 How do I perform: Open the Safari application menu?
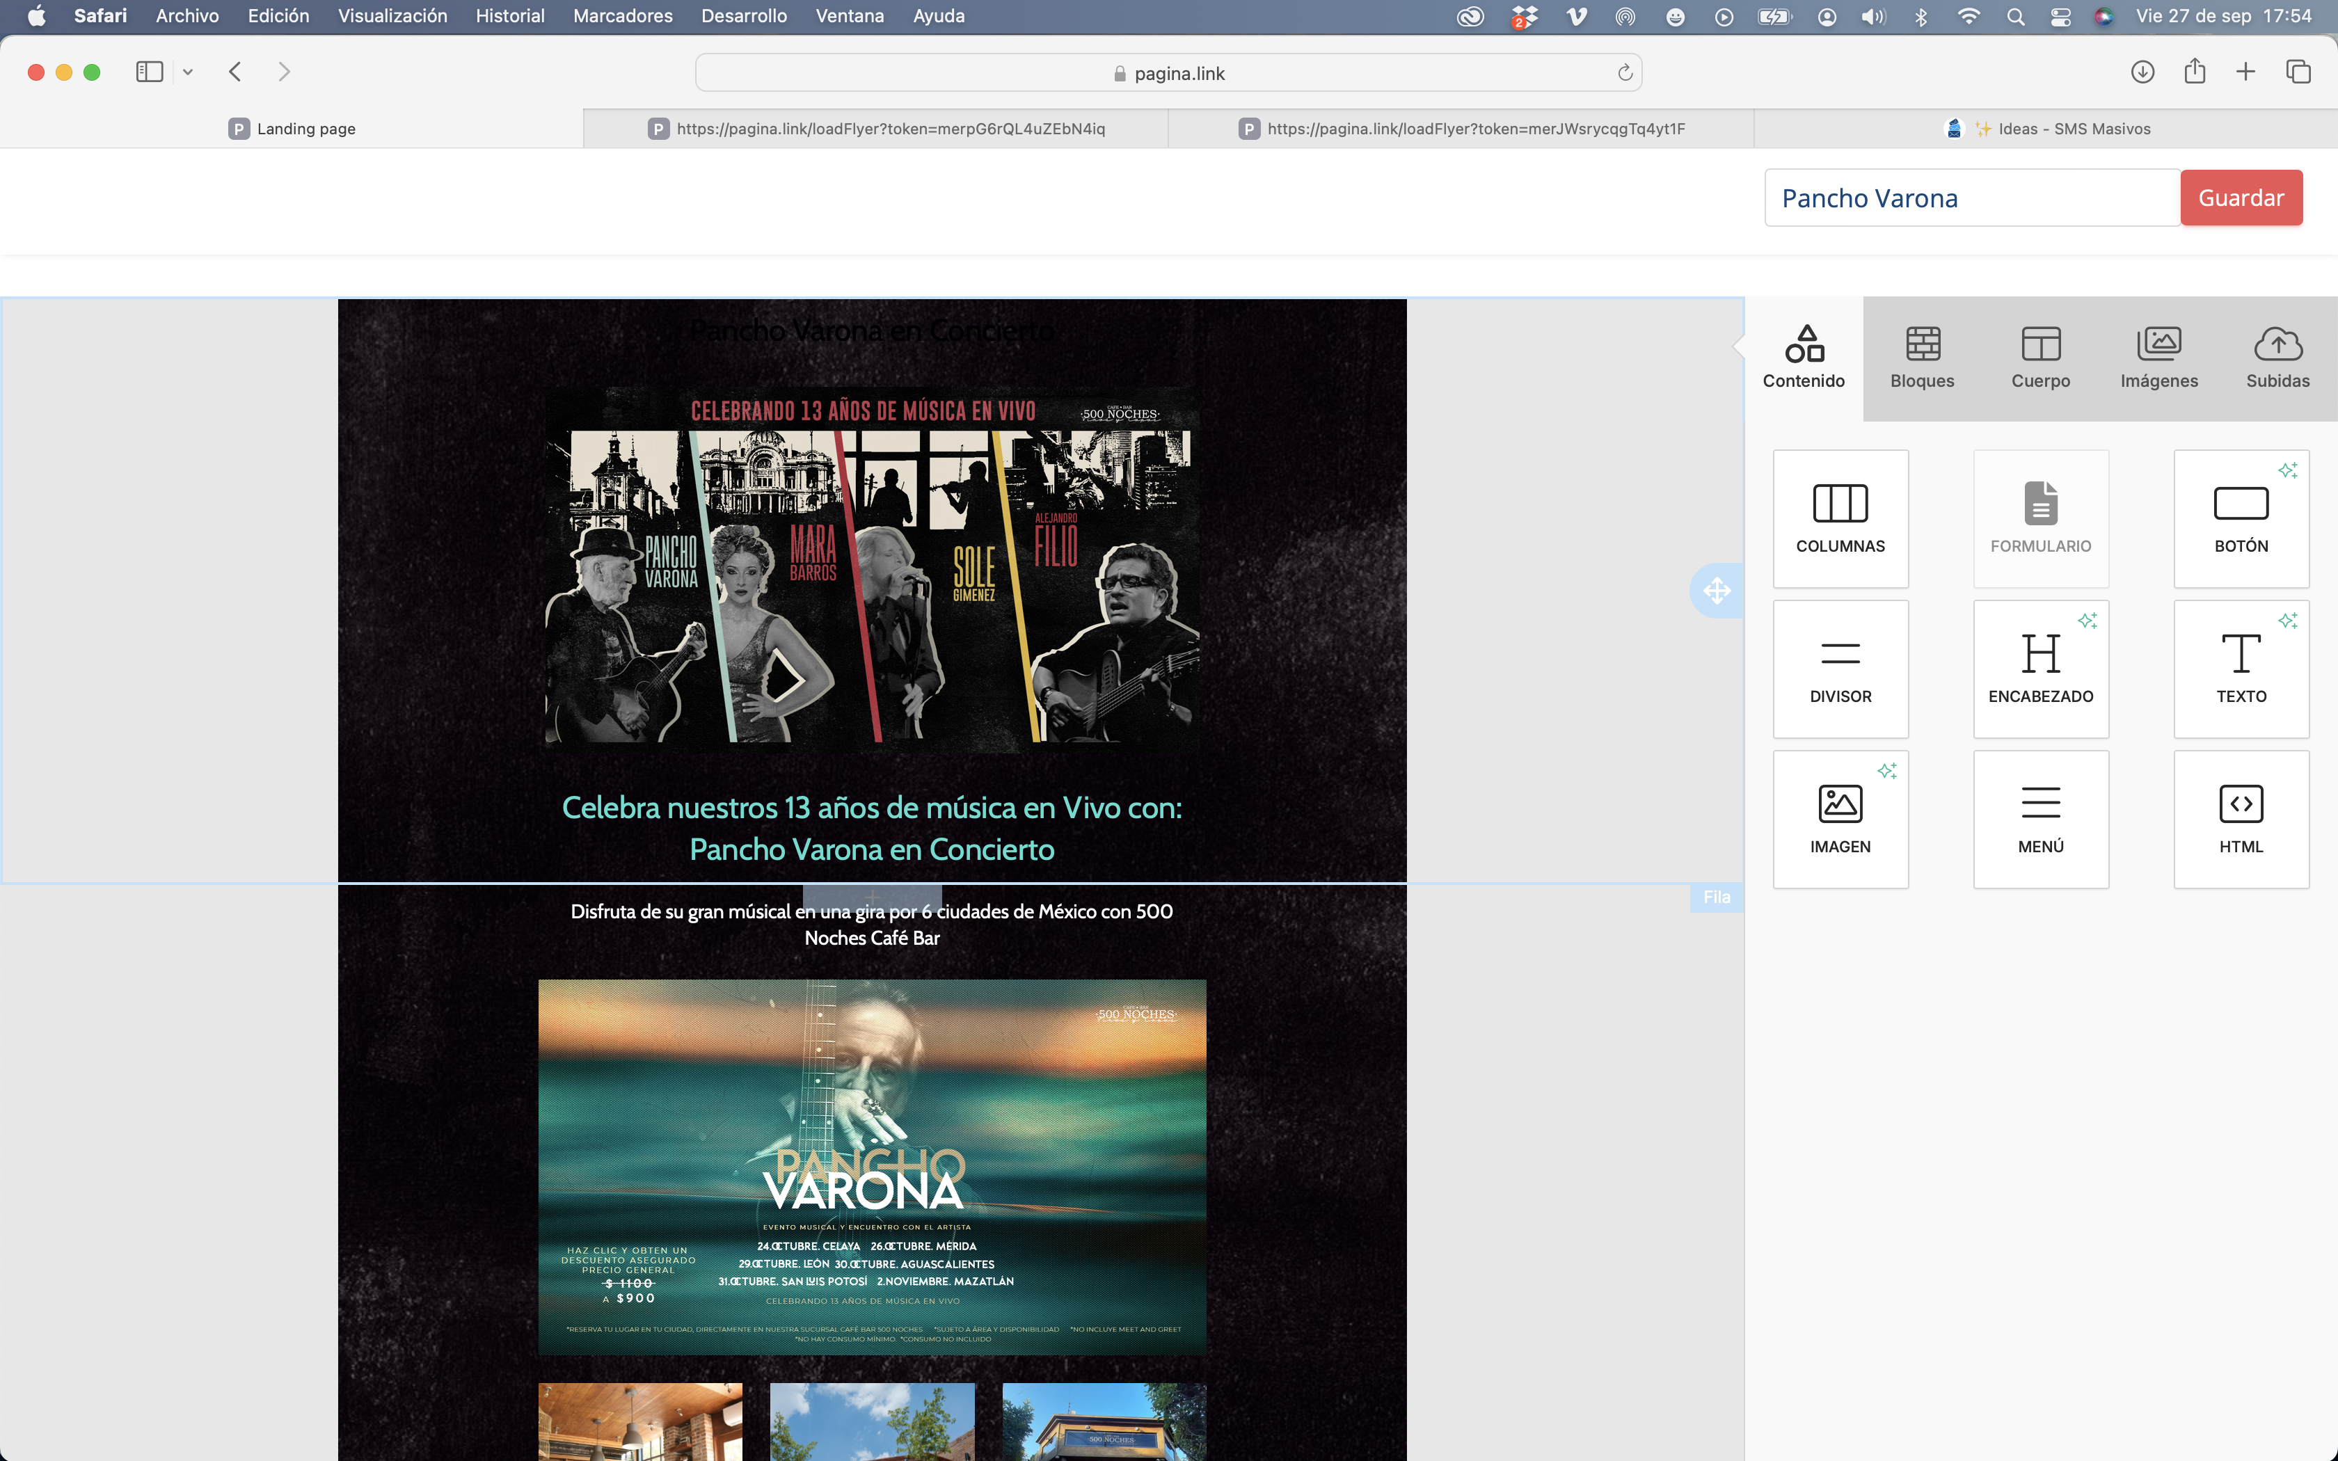pos(100,17)
